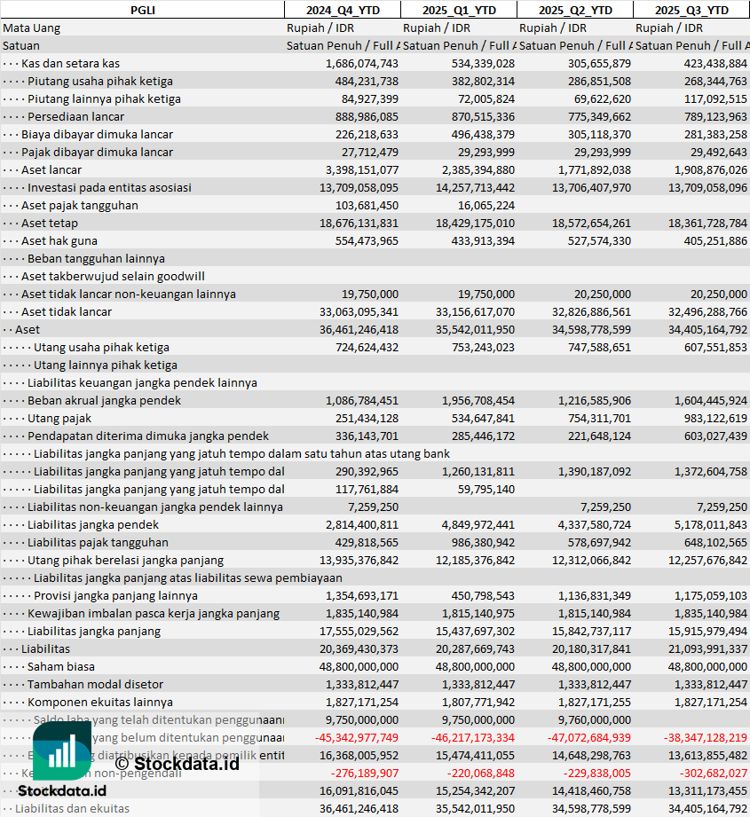750x817 pixels.
Task: Click Tambahan modal disetor label
Action: pyautogui.click(x=95, y=683)
